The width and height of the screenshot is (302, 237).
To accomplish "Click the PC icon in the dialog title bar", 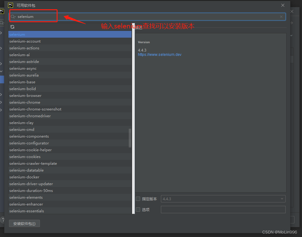I will (x=10, y=5).
